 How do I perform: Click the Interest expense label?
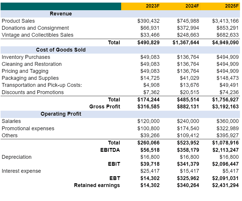21,171
